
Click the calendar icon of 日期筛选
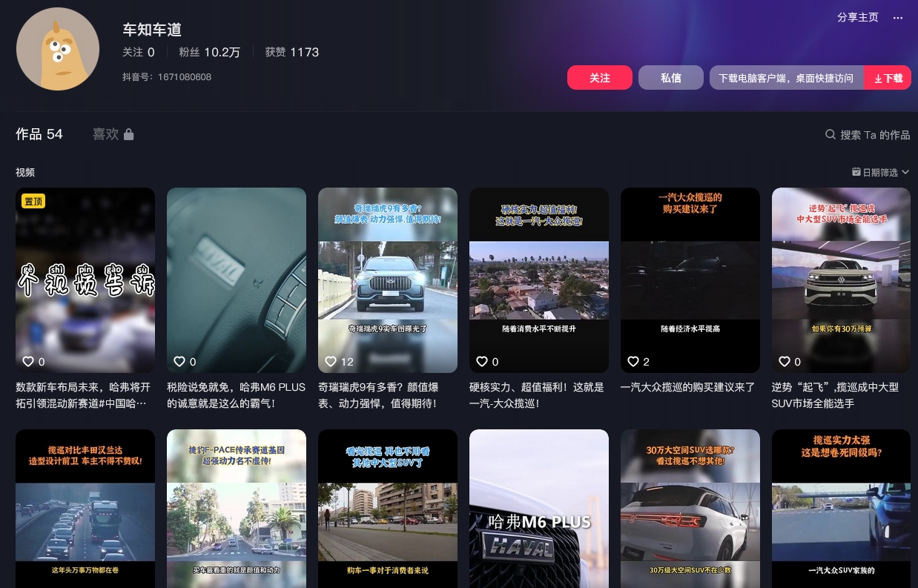click(x=856, y=172)
